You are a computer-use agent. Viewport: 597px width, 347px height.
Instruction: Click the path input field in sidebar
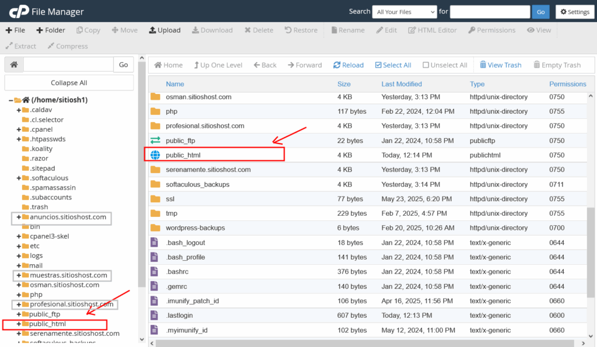69,64
